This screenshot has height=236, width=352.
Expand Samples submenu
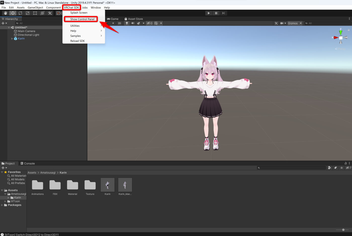click(x=84, y=36)
